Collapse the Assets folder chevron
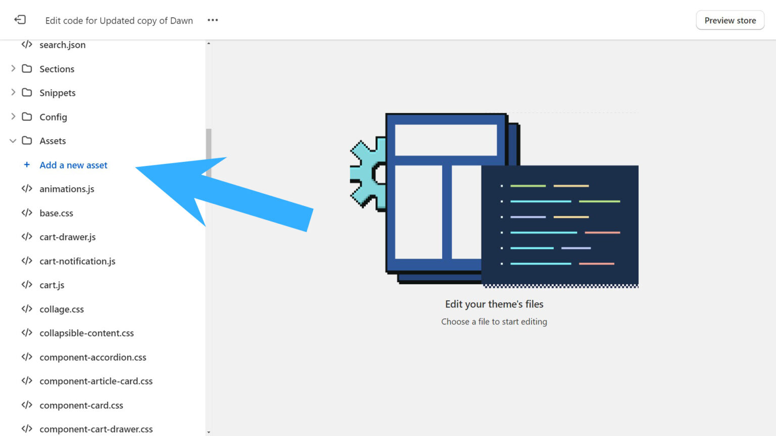The width and height of the screenshot is (776, 436). (13, 141)
